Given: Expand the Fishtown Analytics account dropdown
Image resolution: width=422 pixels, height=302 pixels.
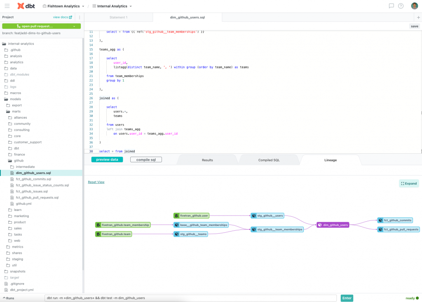Looking at the screenshot, I should (63, 6).
